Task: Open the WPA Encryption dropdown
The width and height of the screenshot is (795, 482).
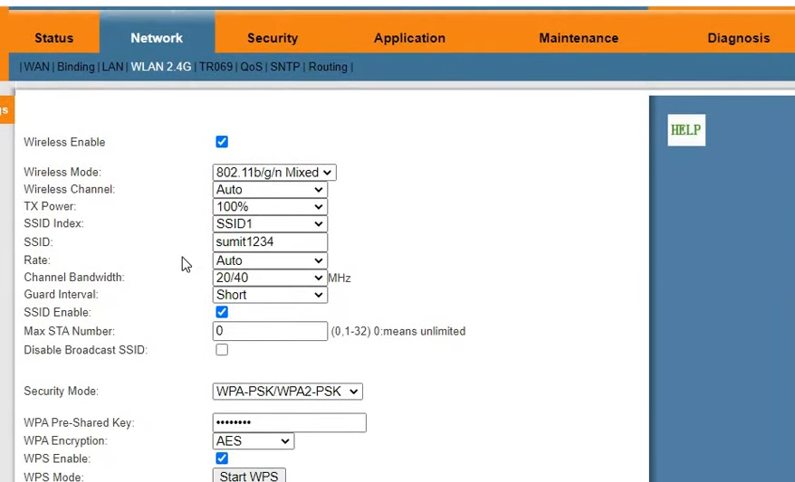Action: (253, 441)
